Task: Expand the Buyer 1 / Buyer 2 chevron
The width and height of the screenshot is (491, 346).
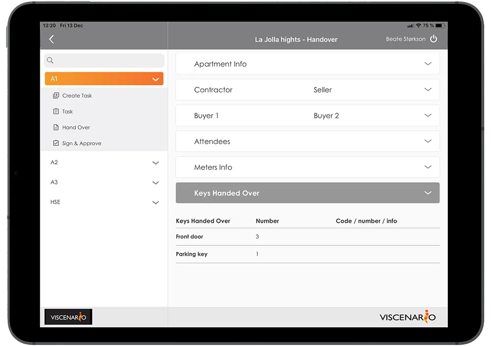Action: (x=428, y=115)
